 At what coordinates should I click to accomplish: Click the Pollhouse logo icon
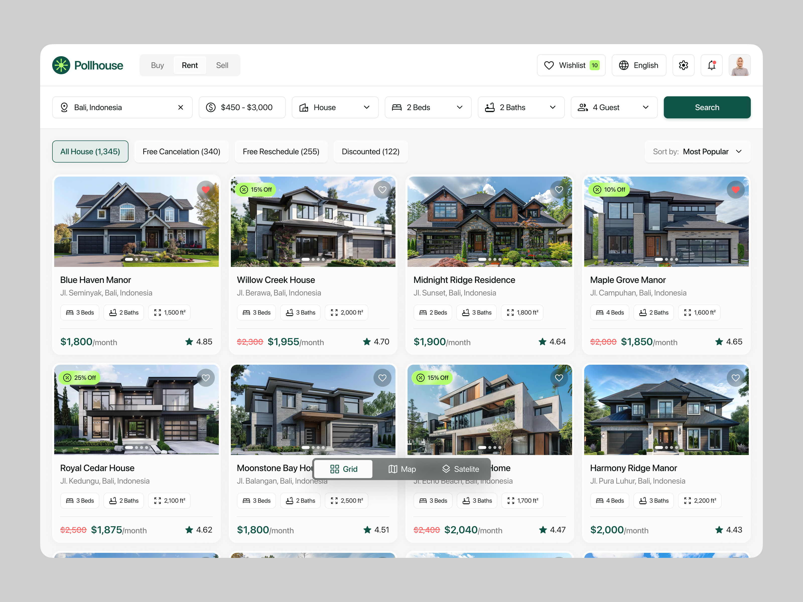click(61, 65)
